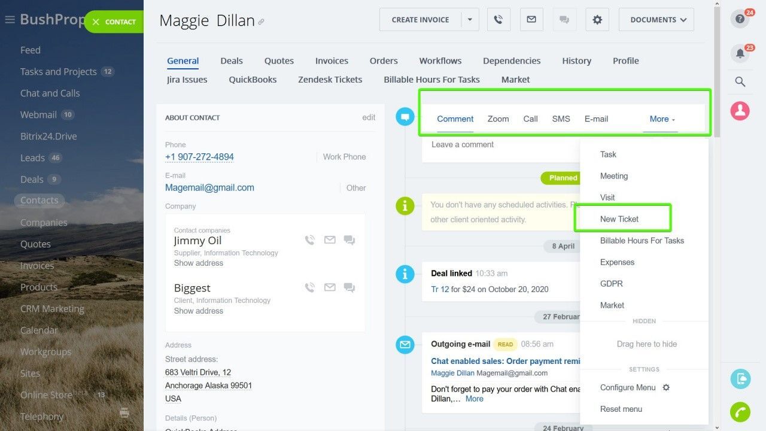The image size is (766, 431).
Task: Toggle the hamburger main menu
Action: point(10,20)
